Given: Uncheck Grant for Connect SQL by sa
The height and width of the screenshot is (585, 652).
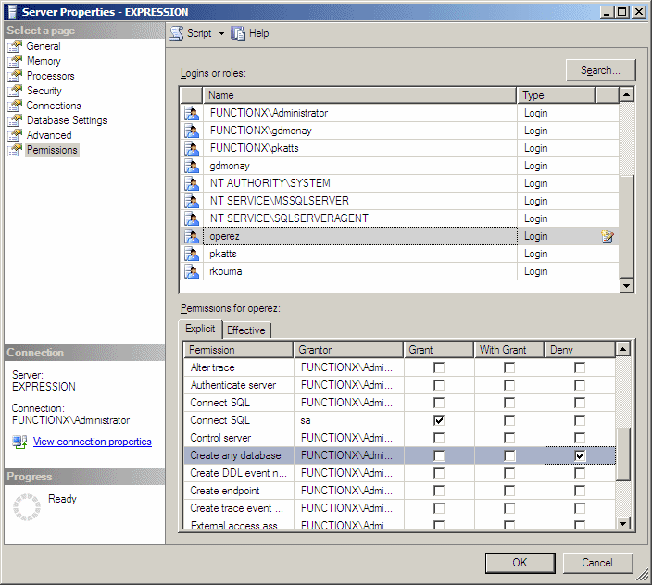Looking at the screenshot, I should point(439,420).
